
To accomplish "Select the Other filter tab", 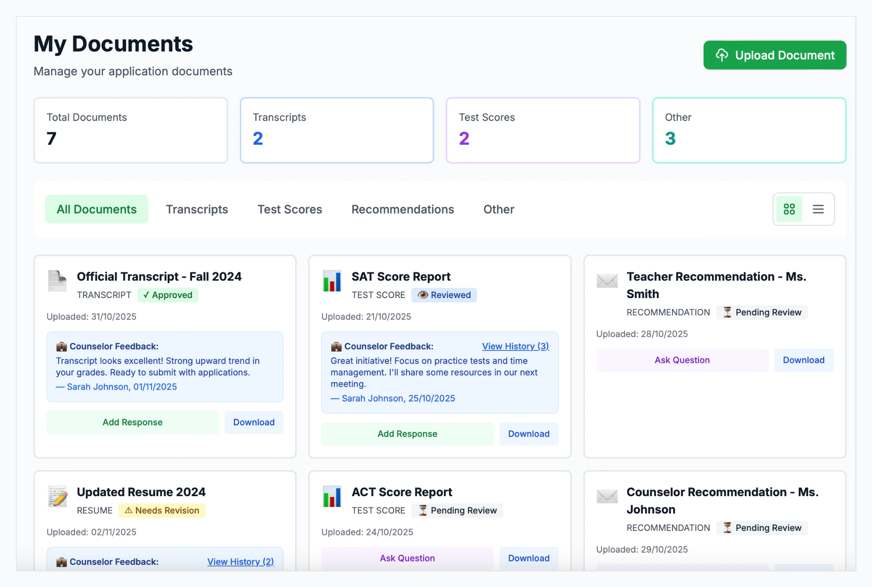I will pyautogui.click(x=498, y=209).
